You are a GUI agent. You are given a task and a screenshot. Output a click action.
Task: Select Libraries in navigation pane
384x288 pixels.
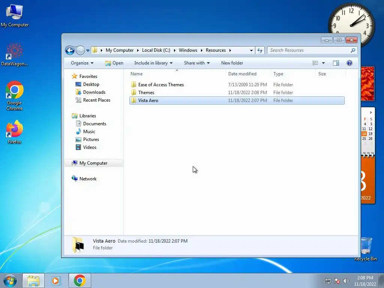(87, 116)
